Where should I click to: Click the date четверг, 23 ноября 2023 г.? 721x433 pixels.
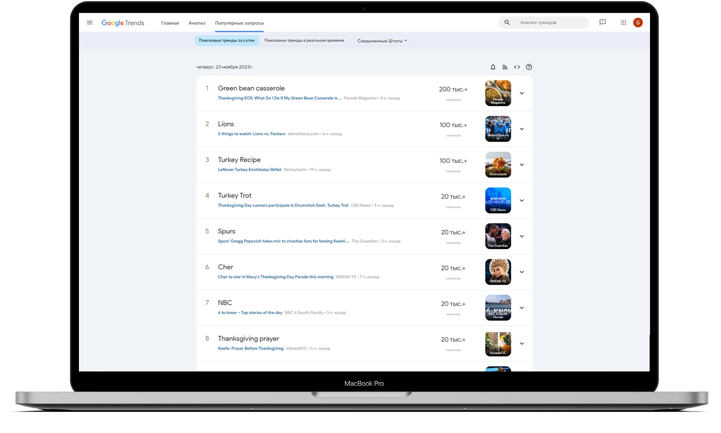coord(225,67)
